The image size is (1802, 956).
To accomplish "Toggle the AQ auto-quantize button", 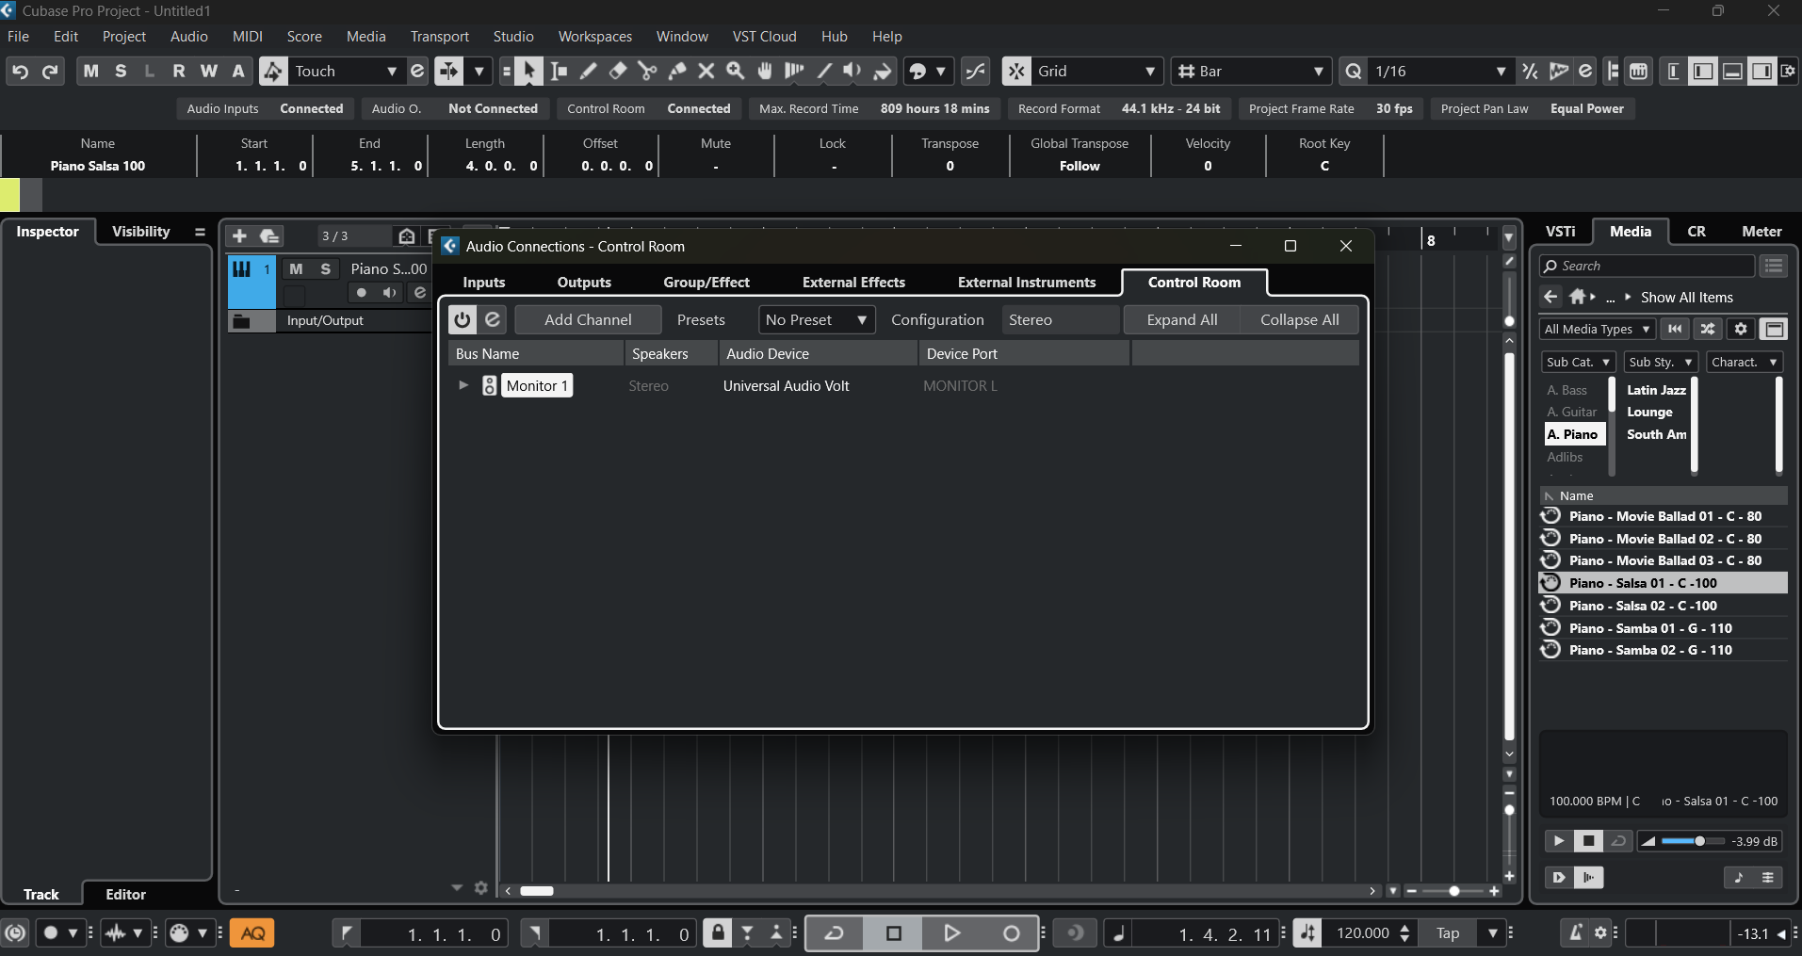I will pos(252,933).
